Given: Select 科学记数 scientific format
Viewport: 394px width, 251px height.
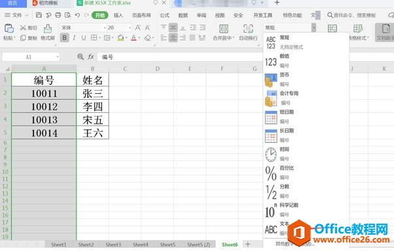Looking at the screenshot, I should (306, 210).
